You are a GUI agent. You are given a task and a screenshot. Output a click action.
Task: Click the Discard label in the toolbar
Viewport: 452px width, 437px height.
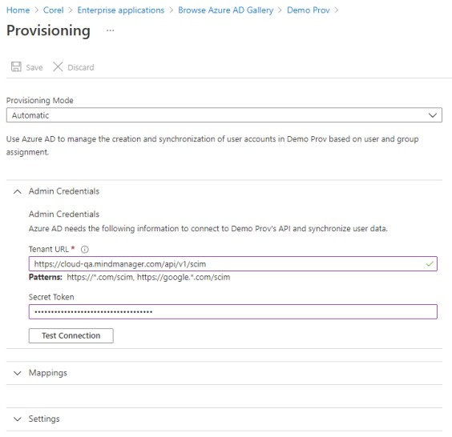point(81,67)
